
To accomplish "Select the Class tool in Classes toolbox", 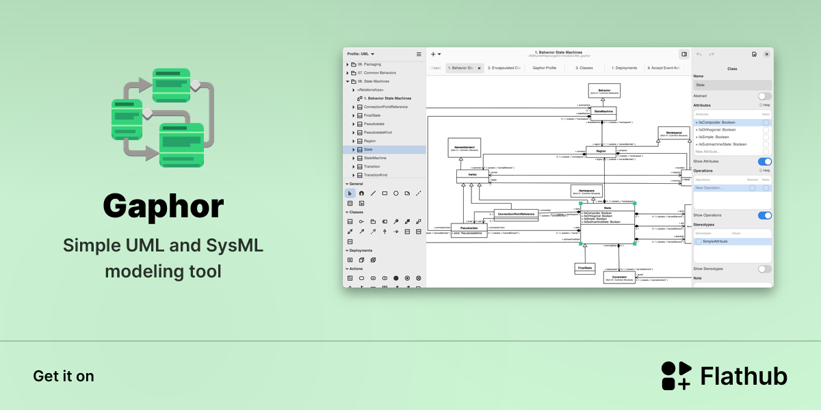I will tap(350, 221).
